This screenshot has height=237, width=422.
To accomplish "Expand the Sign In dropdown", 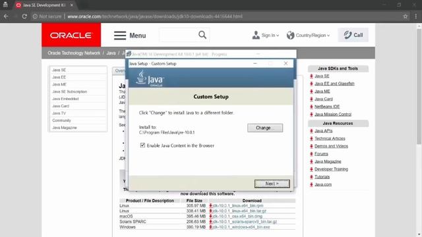I will pyautogui.click(x=278, y=36).
